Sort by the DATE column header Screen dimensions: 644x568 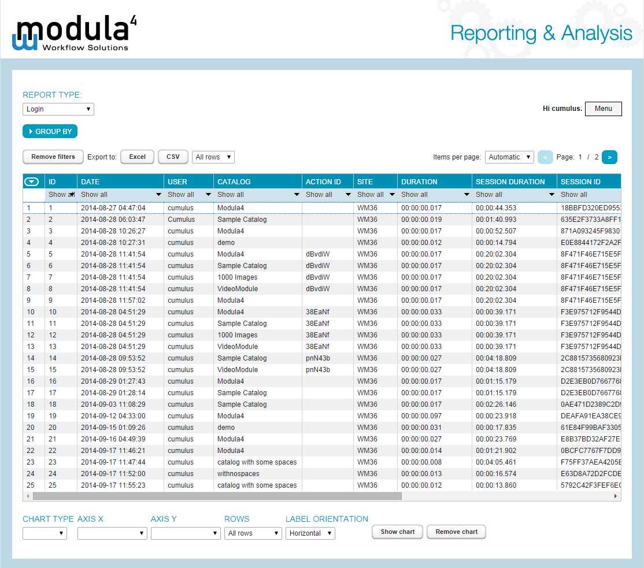tap(120, 181)
